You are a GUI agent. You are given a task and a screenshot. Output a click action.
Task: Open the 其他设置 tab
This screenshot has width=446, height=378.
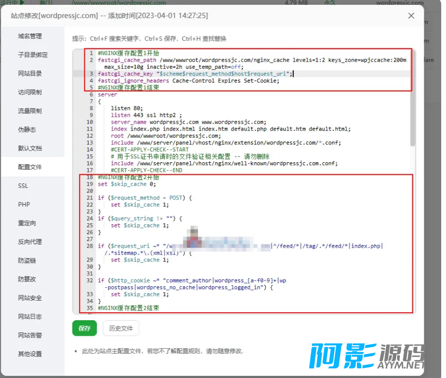30,354
